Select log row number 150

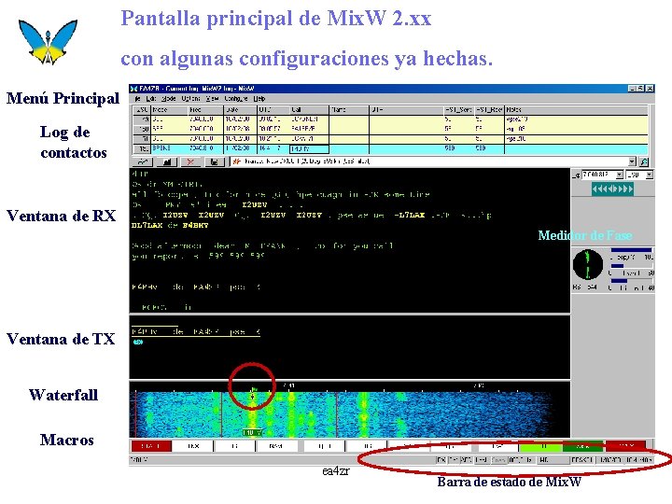pyautogui.click(x=142, y=129)
